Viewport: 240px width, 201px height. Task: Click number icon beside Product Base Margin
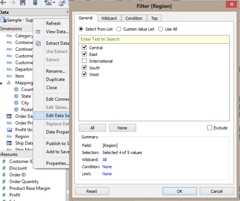click(x=4, y=188)
